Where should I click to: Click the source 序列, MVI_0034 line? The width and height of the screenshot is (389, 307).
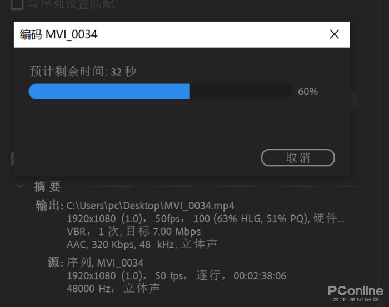(x=105, y=263)
